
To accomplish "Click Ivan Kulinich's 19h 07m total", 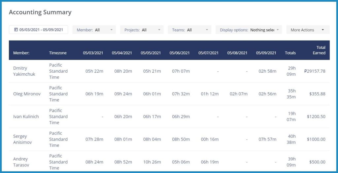I will click(291, 116).
